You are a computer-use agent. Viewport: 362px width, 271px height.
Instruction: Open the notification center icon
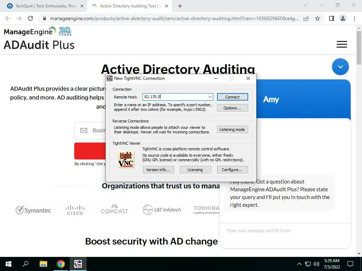(350, 264)
